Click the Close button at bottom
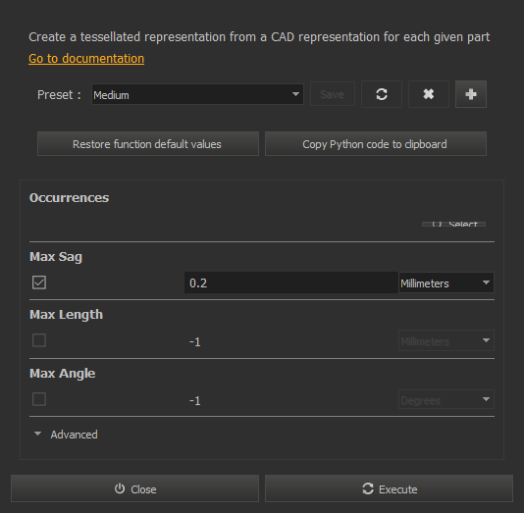The height and width of the screenshot is (513, 524). coord(134,488)
